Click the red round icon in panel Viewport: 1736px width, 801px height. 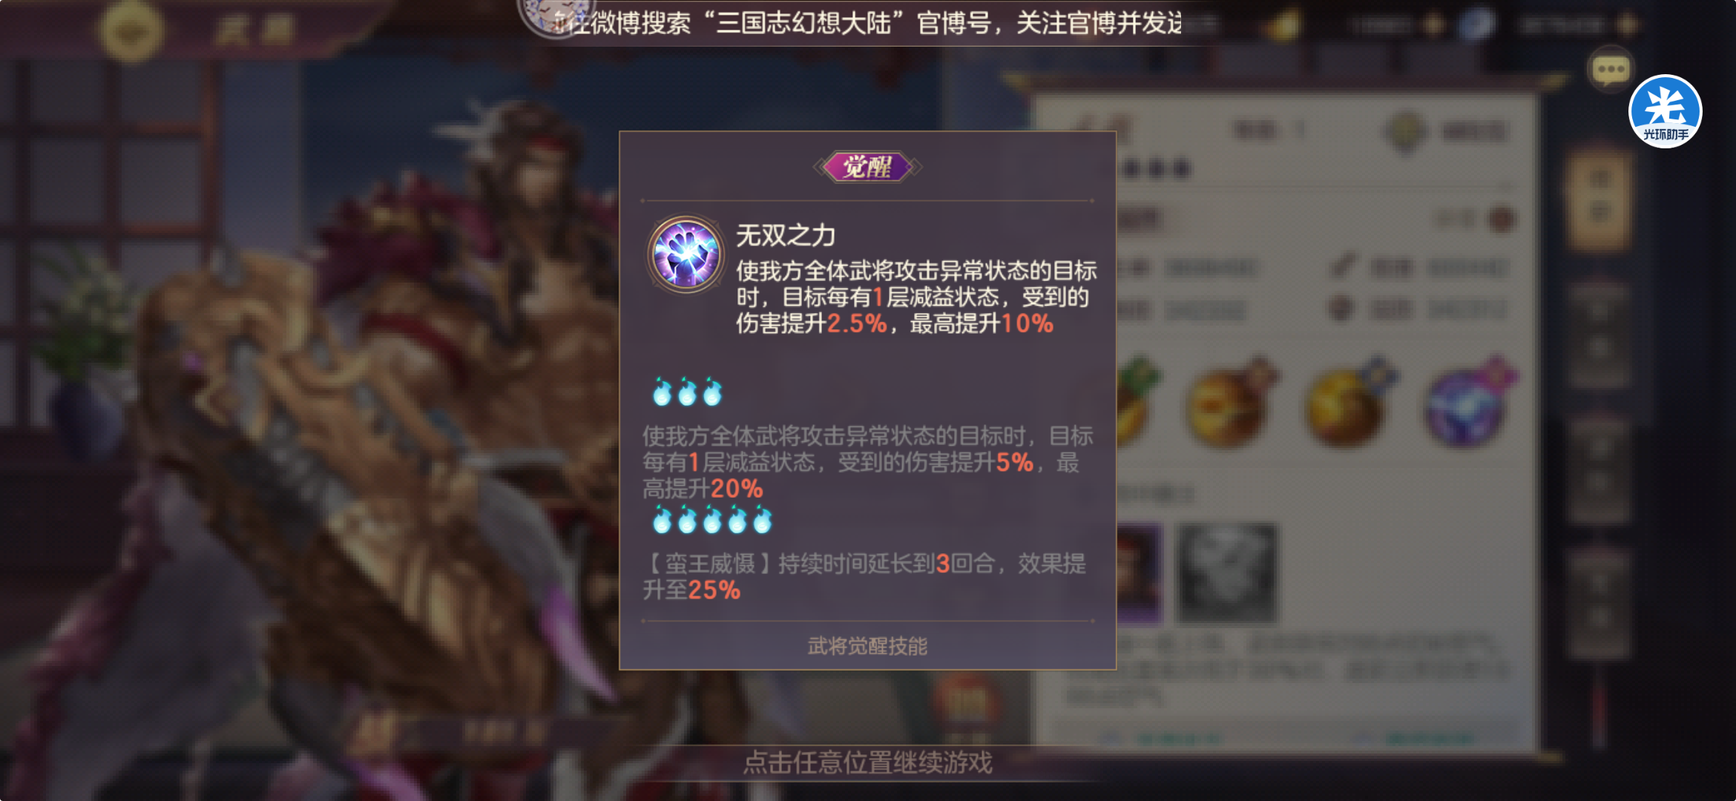tap(1502, 219)
